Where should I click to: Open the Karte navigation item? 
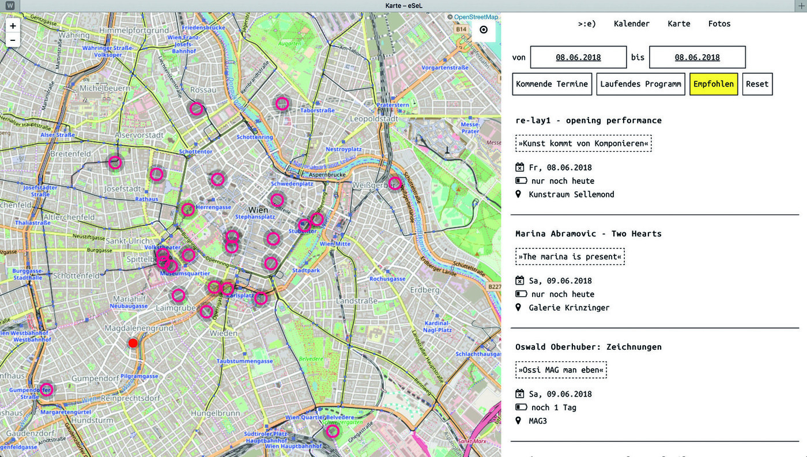[679, 24]
